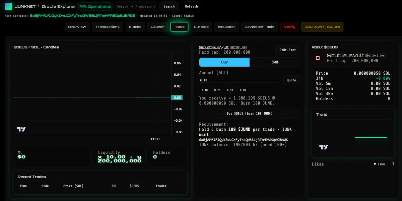Switch to the Curated tab

click(201, 27)
